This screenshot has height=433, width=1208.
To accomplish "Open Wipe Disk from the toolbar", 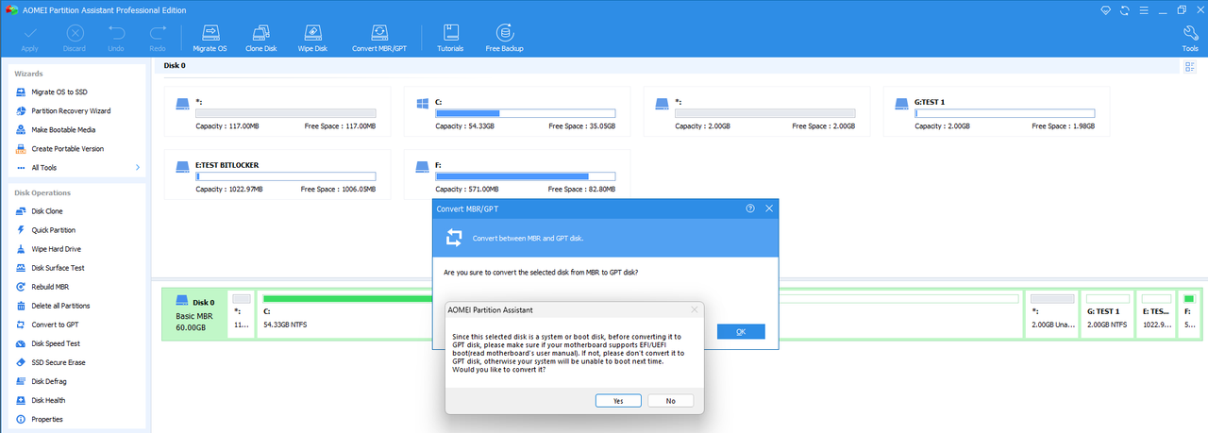I will point(312,38).
